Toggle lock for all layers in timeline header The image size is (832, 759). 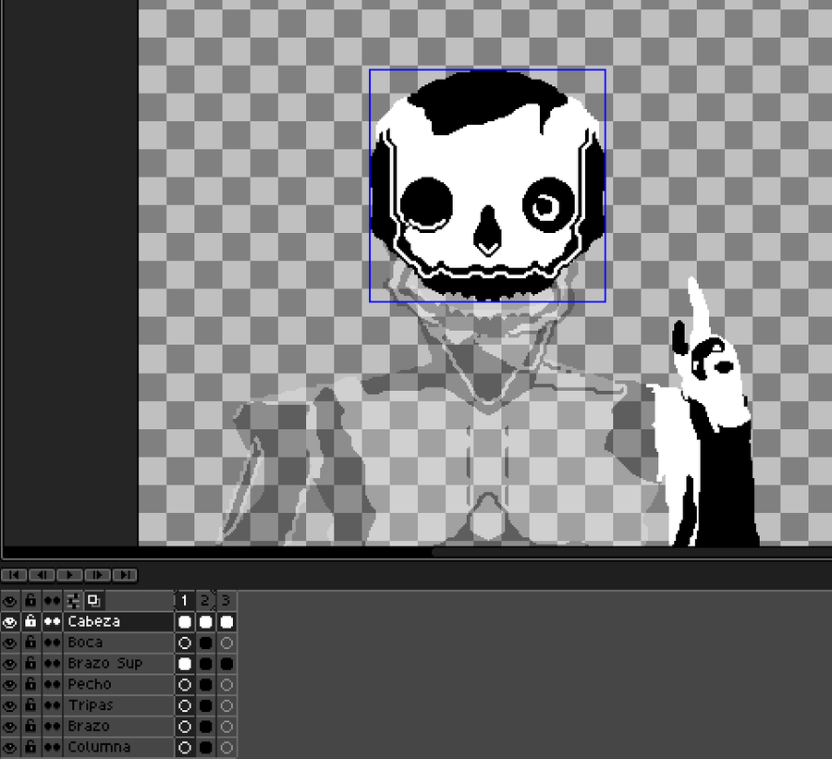point(31,601)
